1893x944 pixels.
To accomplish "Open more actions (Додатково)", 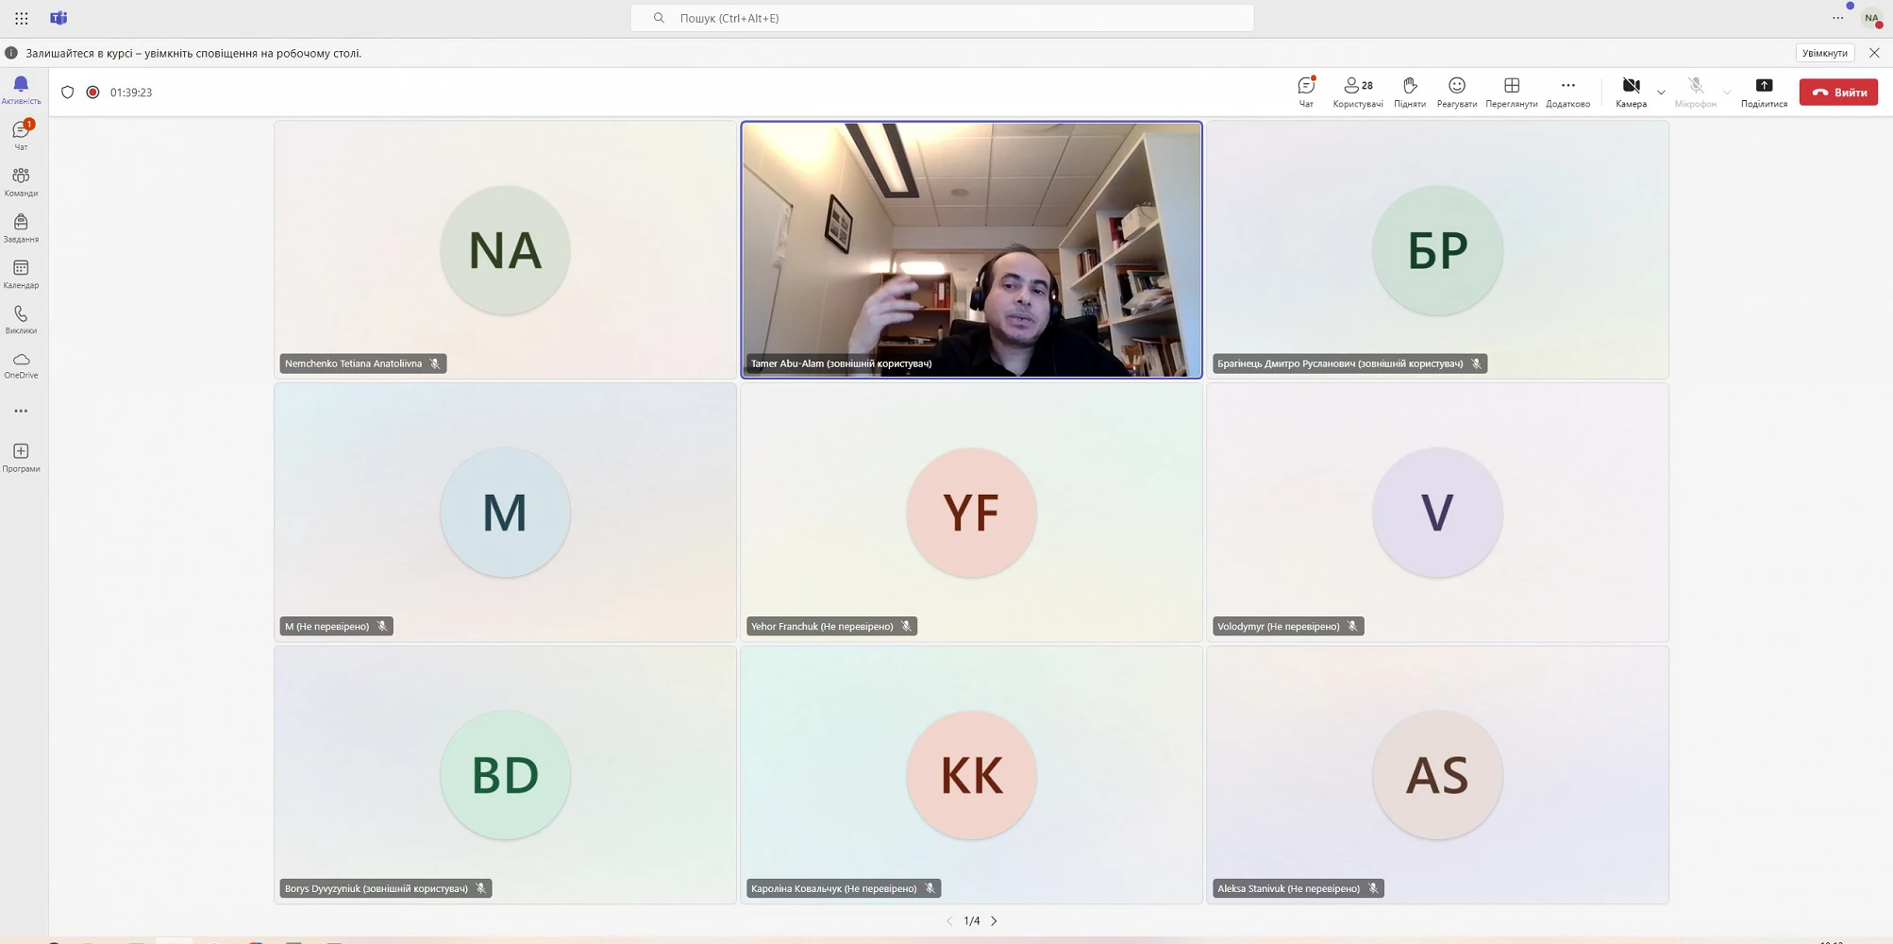I will (x=1568, y=92).
